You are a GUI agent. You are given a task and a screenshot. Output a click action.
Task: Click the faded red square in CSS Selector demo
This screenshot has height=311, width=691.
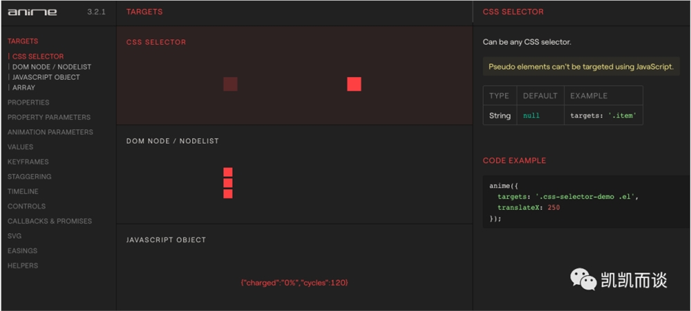click(x=231, y=84)
